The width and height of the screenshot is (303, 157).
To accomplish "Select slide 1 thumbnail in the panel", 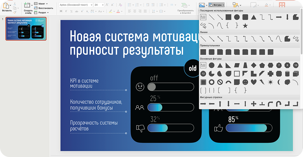I will pyautogui.click(x=26, y=29).
